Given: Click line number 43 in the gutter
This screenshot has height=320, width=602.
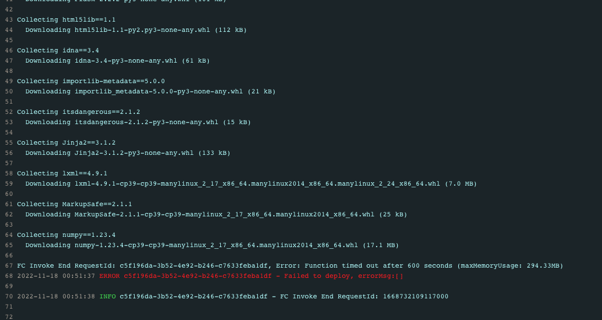Looking at the screenshot, I should click(9, 19).
